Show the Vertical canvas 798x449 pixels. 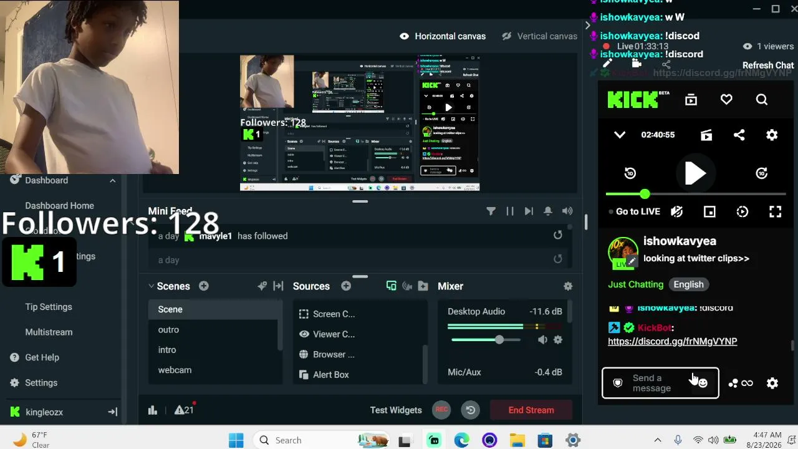[x=540, y=36]
